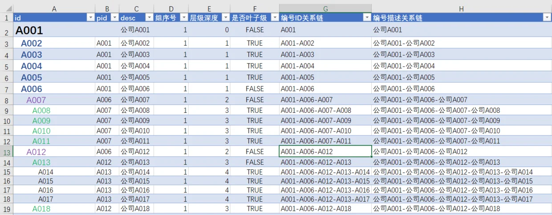The width and height of the screenshot is (552, 215).
Task: Select row 7 header
Action: click(x=7, y=89)
